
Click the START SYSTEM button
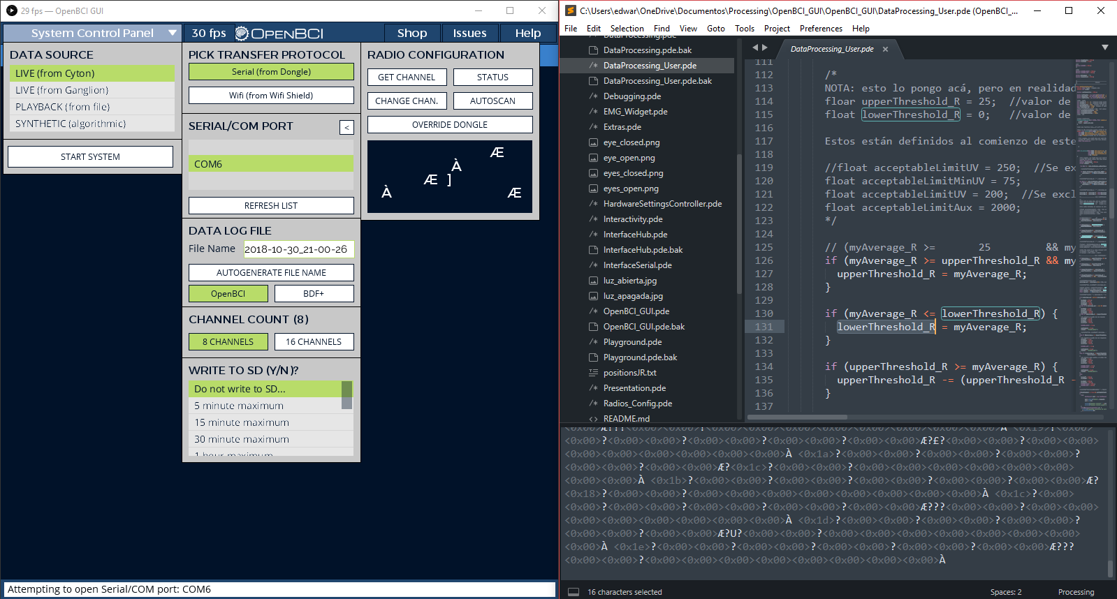[x=90, y=156]
